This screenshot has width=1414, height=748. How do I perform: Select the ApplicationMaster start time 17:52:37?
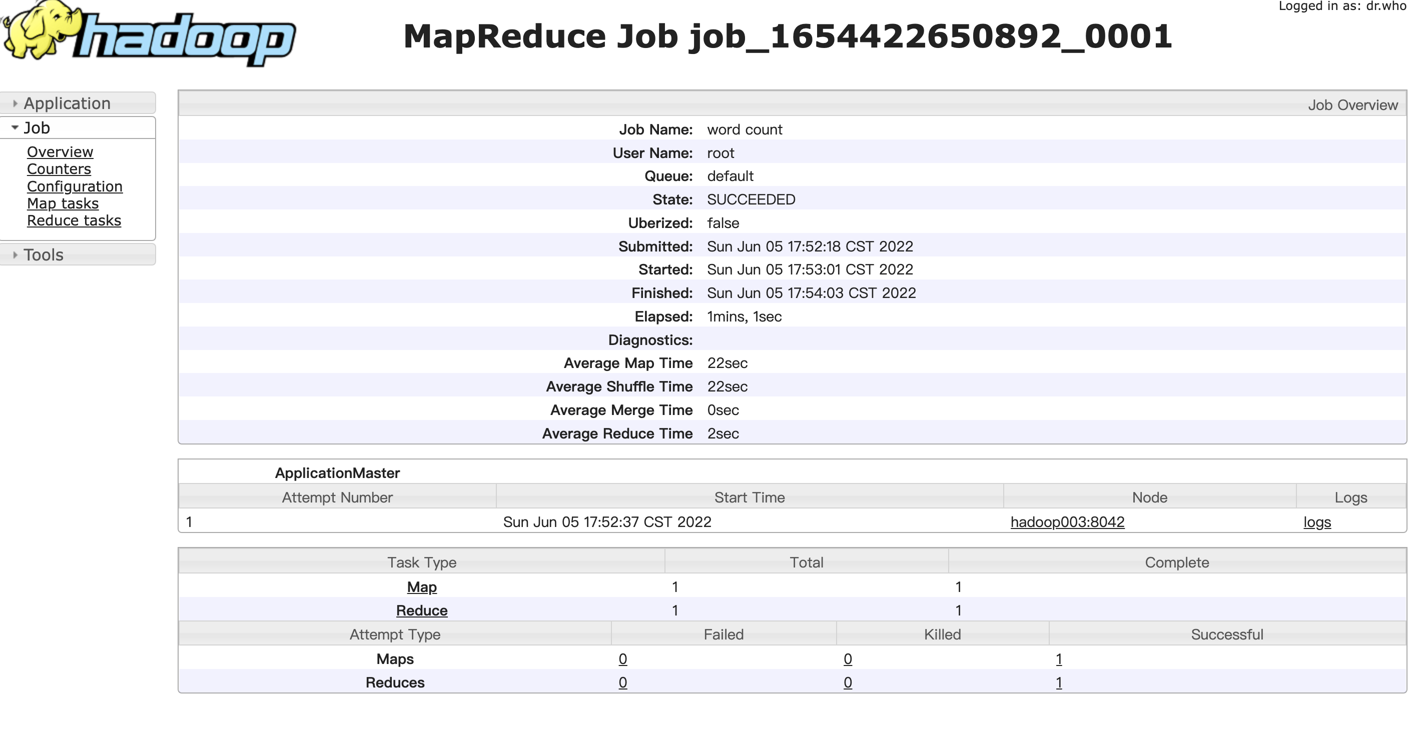[607, 521]
